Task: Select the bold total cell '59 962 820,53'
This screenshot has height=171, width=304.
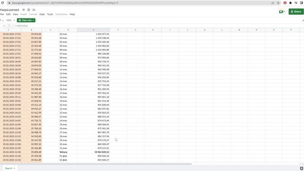Action: point(94,152)
